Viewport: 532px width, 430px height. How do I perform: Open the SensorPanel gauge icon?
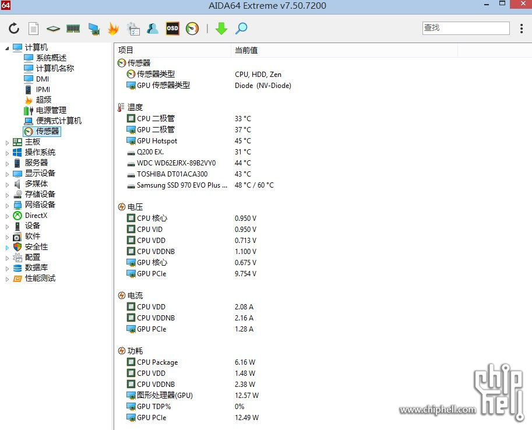(x=192, y=29)
